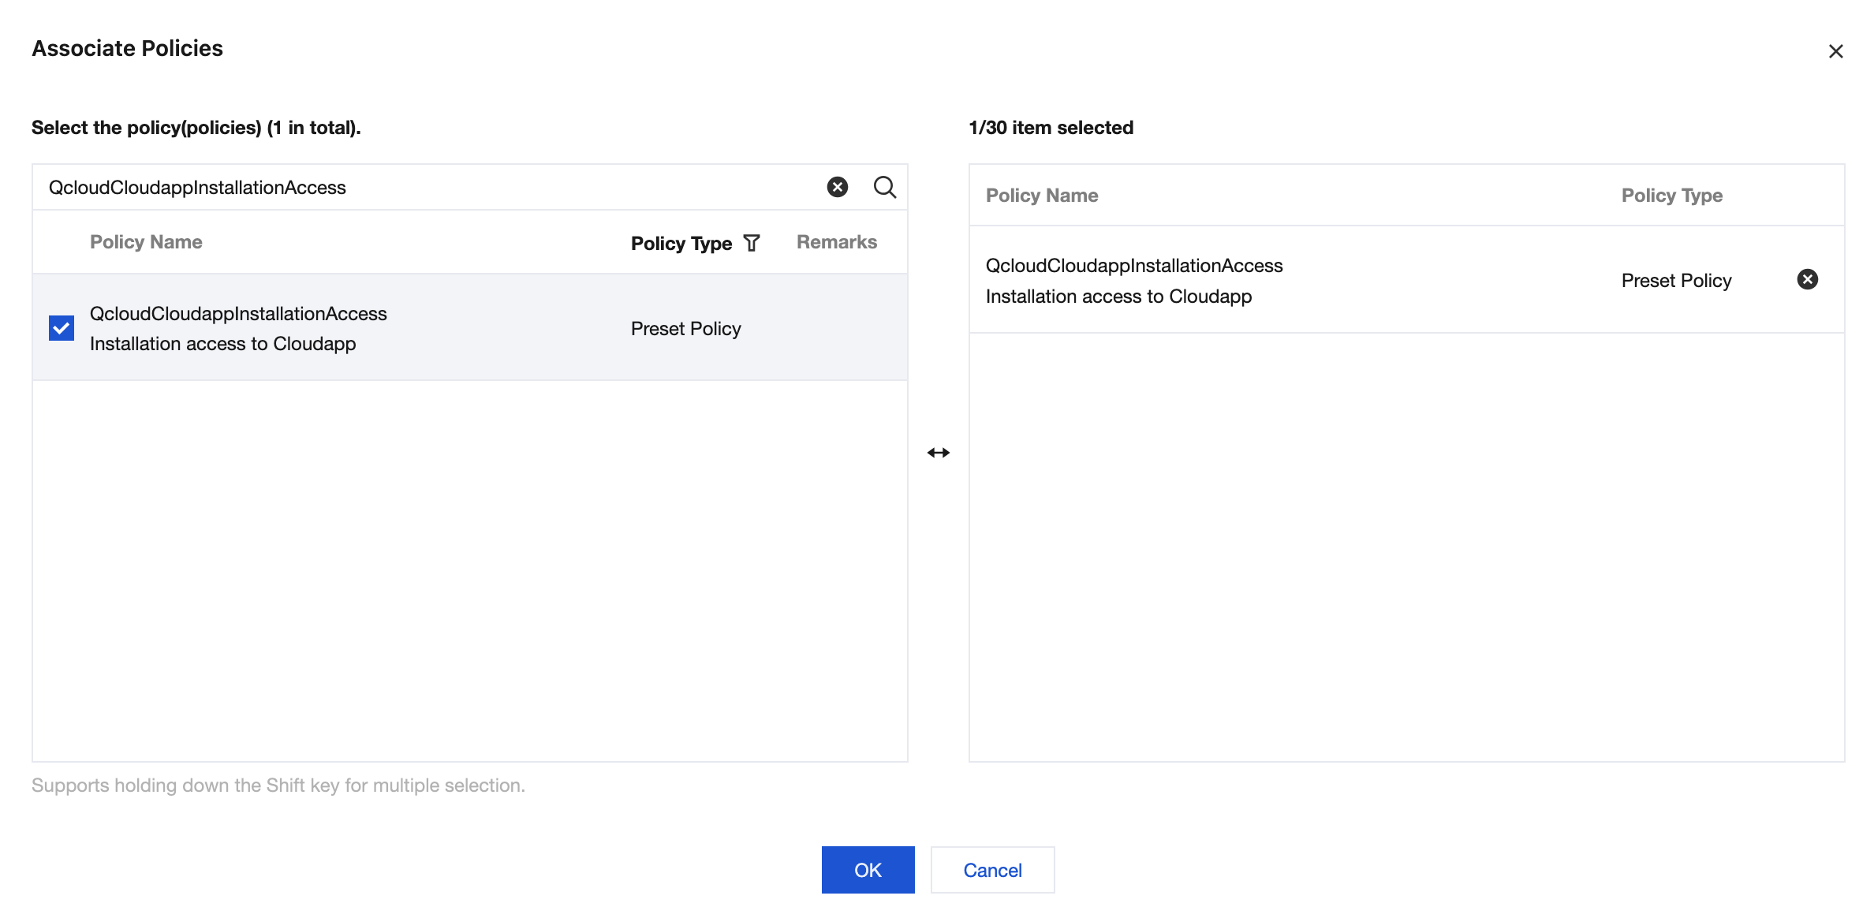
Task: Click the Preset Policy text in the selected panel
Action: (1676, 281)
